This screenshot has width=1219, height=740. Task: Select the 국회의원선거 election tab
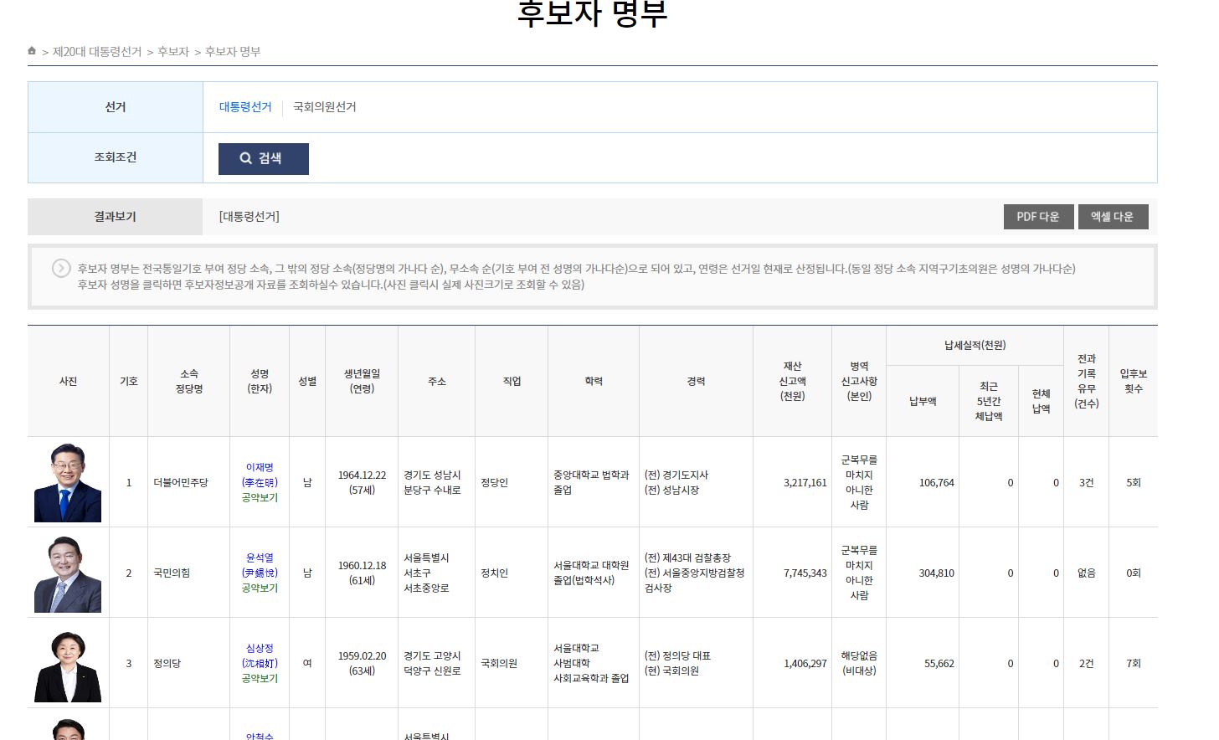pyautogui.click(x=324, y=107)
